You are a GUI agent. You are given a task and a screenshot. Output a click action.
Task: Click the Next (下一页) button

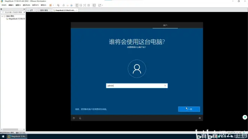tap(189, 109)
